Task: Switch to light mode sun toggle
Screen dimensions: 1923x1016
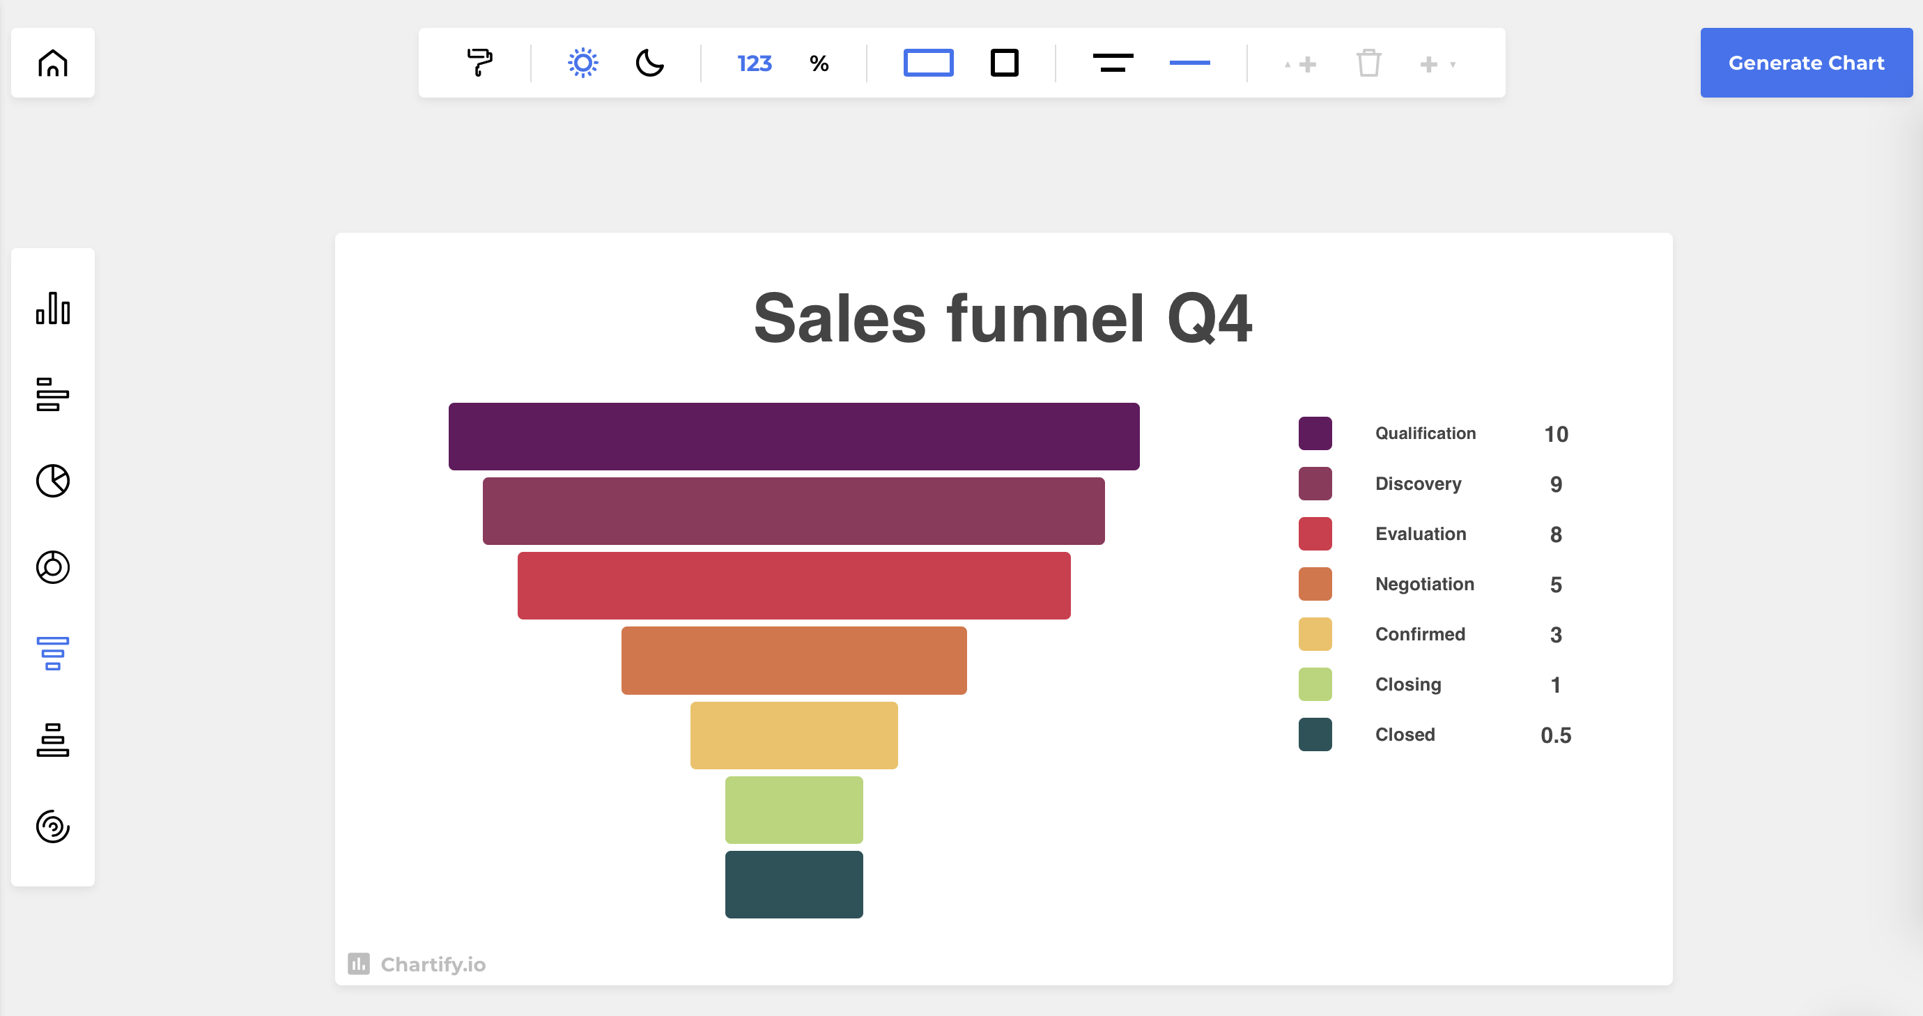Action: 582,63
